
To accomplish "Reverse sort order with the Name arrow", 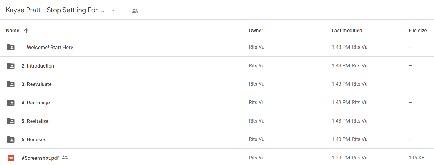I will click(26, 30).
